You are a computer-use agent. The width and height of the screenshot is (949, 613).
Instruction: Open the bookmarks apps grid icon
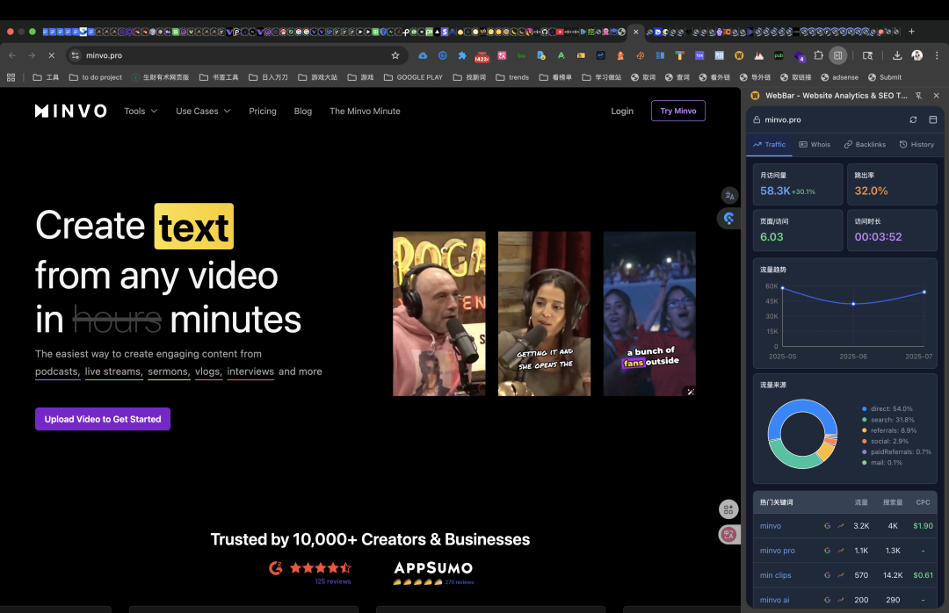pyautogui.click(x=11, y=77)
